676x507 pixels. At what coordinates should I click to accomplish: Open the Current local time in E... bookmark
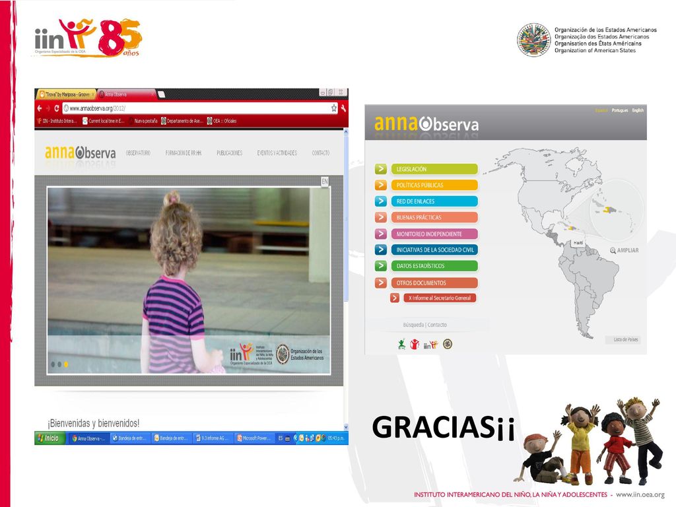[x=104, y=121]
